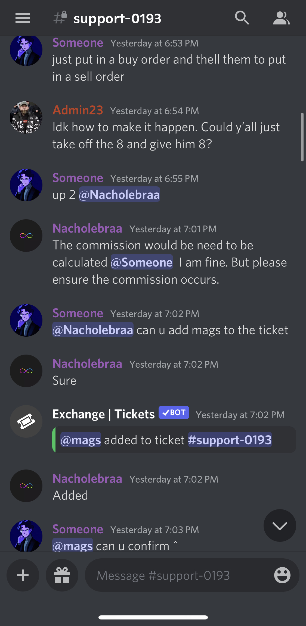Open the hamburger navigation menu

click(x=23, y=18)
